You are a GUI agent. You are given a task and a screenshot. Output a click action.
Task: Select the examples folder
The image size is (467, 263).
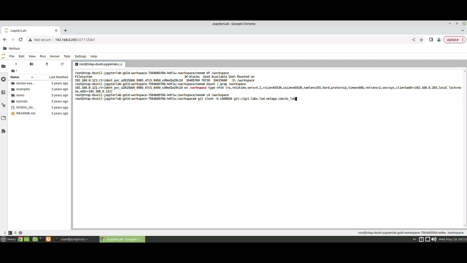point(39,89)
